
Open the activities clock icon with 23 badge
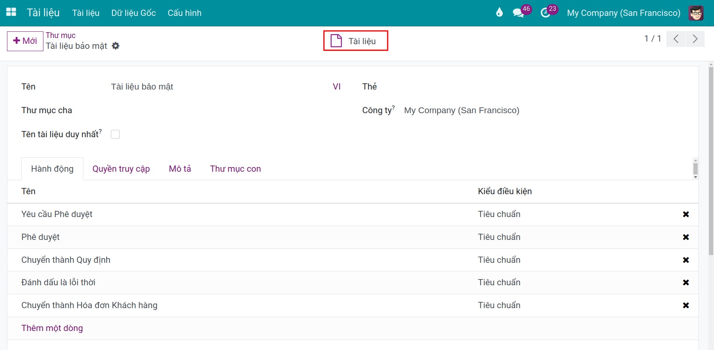pos(545,13)
